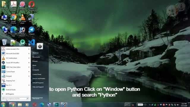Open the Adobe Acrobat desktop shortcut
Image resolution: width=190 pixels, height=107 pixels.
click(x=13, y=6)
